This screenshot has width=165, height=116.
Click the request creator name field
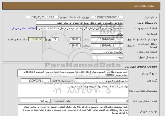[80, 28]
